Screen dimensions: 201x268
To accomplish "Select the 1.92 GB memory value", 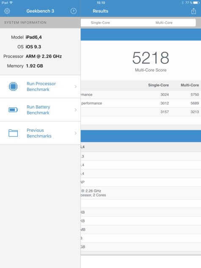I will 35,66.
